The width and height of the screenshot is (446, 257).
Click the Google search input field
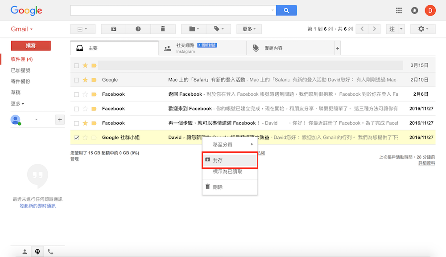172,10
